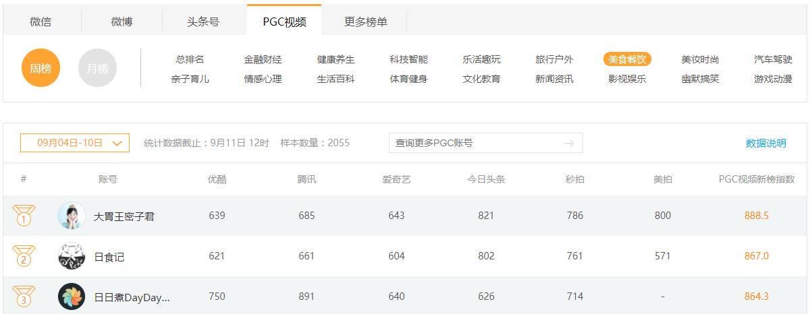This screenshot has width=810, height=314.
Task: Open the 乐活趣玩 category
Action: (481, 59)
